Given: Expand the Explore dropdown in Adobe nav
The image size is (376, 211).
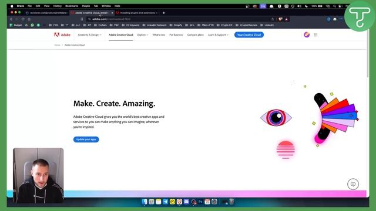Looking at the screenshot, I should pyautogui.click(x=143, y=35).
